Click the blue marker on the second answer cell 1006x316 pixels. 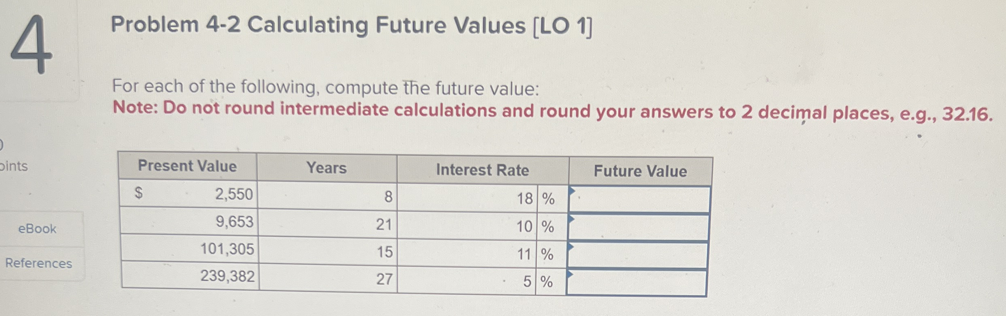coord(573,220)
